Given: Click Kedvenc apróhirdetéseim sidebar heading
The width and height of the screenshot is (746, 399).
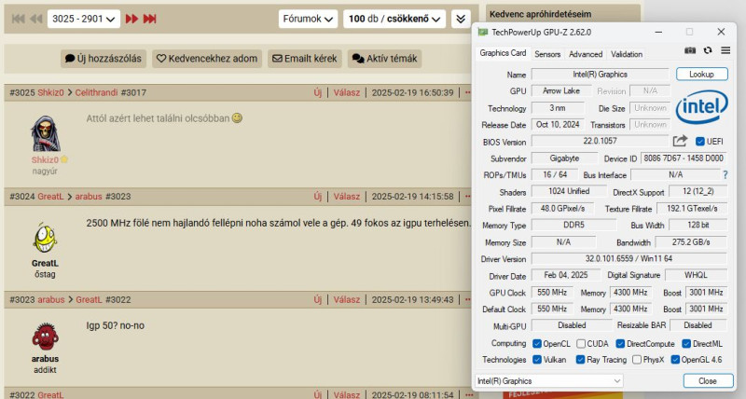Looking at the screenshot, I should pyautogui.click(x=541, y=14).
